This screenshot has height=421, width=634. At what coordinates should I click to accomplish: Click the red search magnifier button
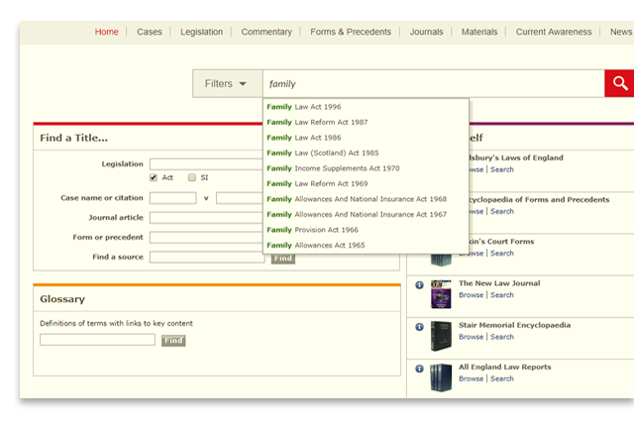[x=619, y=83]
